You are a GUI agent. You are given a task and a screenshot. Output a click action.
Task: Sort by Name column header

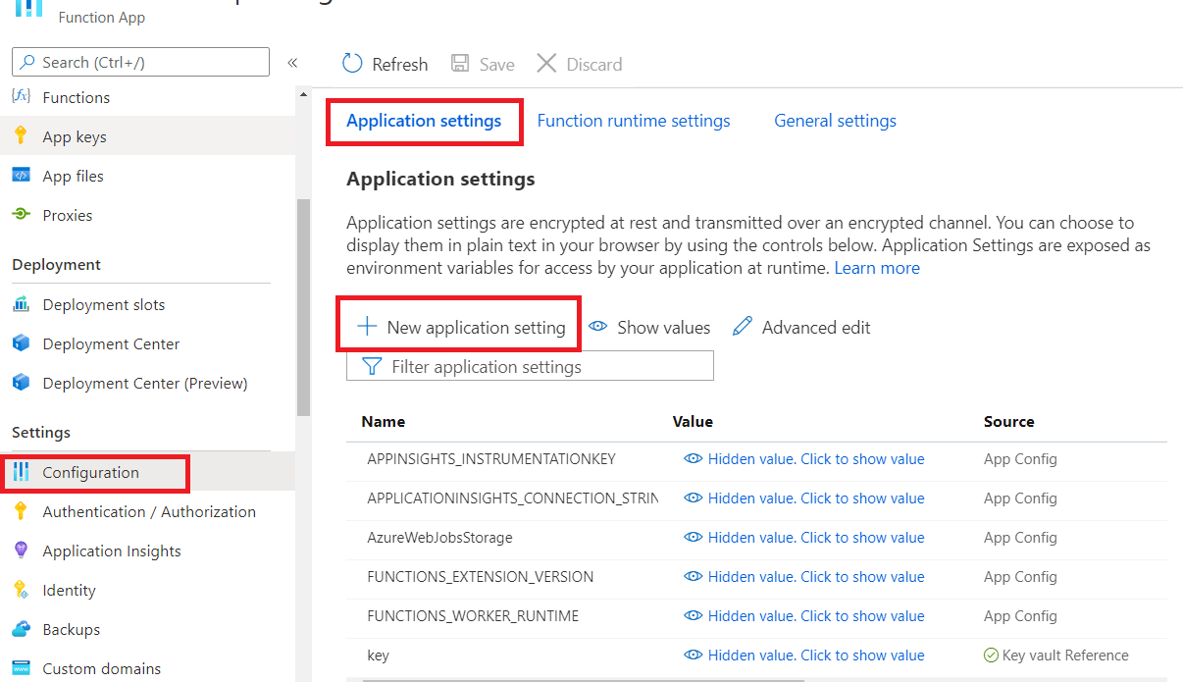384,421
